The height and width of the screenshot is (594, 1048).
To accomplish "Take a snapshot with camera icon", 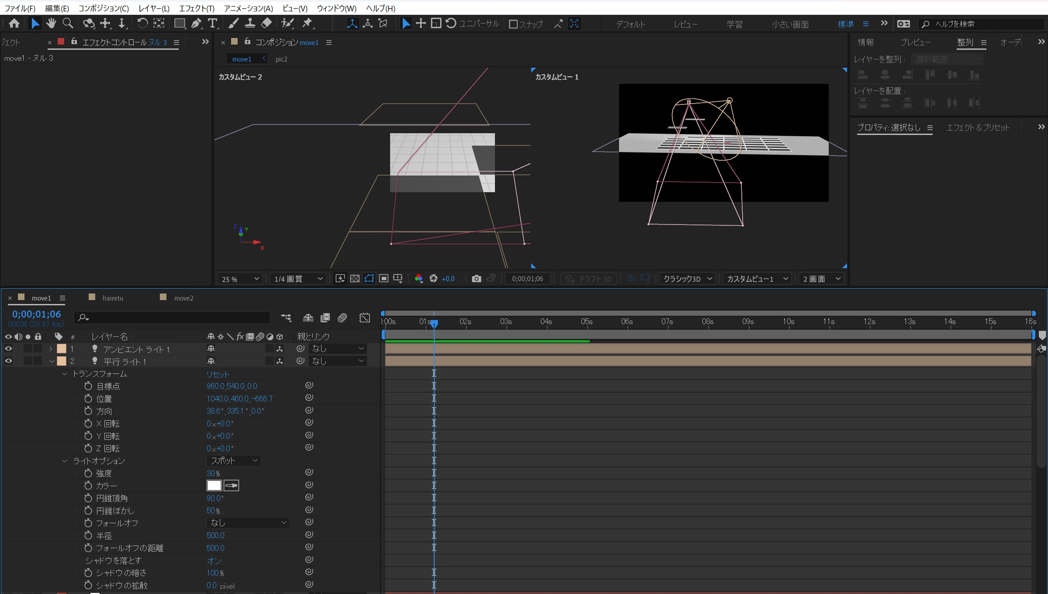I will point(476,279).
